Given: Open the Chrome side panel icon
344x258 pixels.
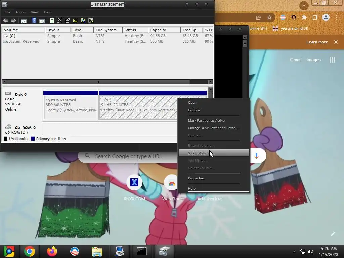Looking at the screenshot, I should coord(315,17).
